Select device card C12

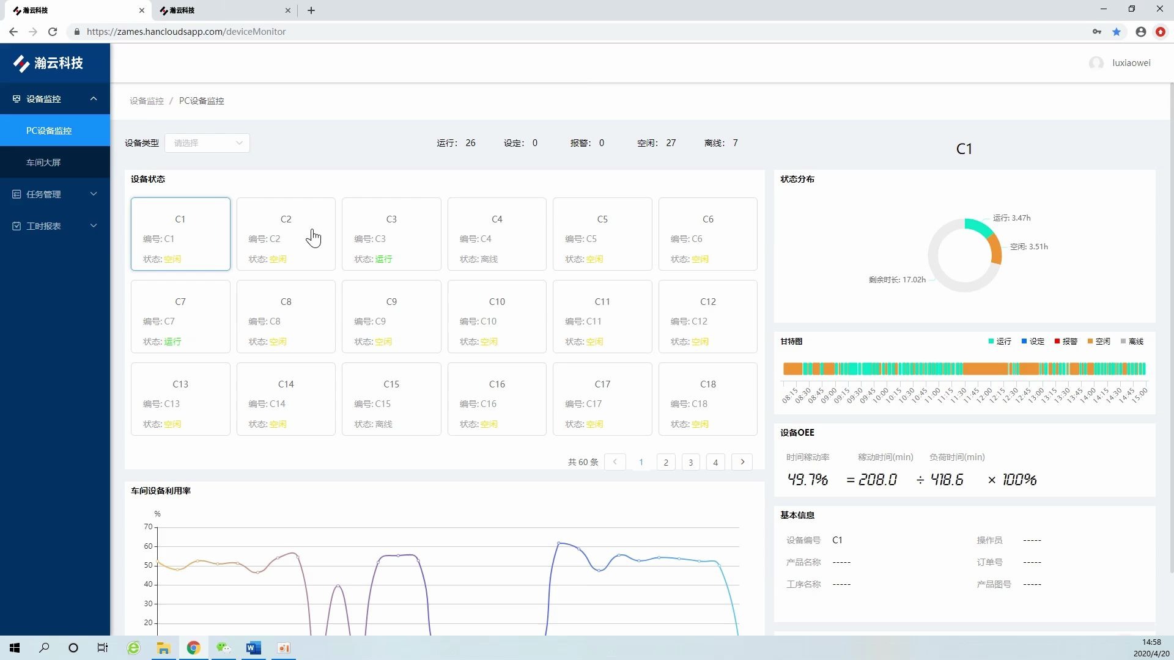pyautogui.click(x=708, y=317)
